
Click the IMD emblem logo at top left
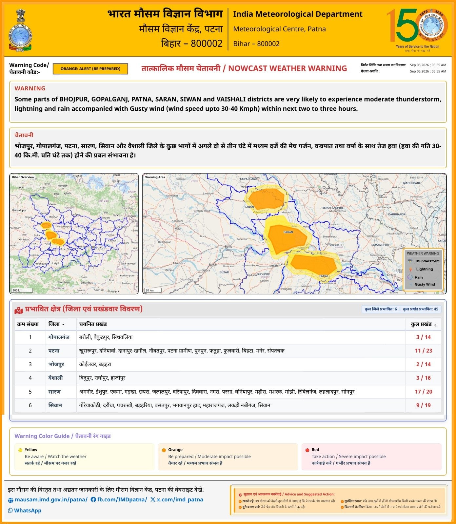click(x=20, y=30)
